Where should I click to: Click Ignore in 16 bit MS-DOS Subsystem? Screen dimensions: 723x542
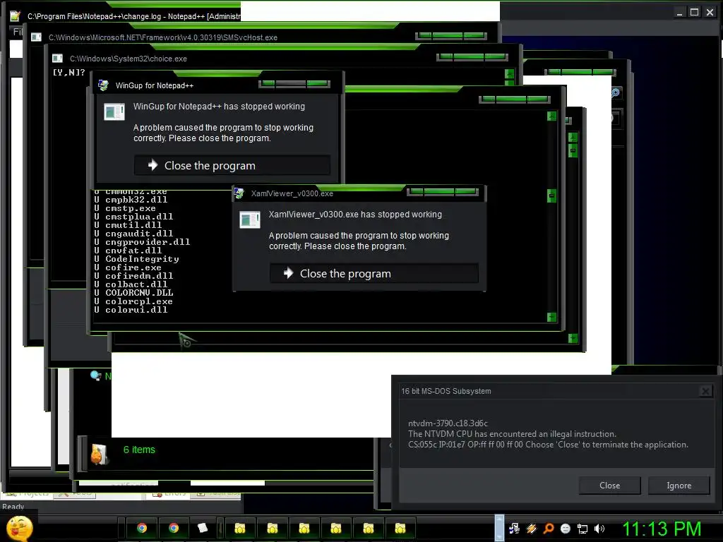[679, 486]
